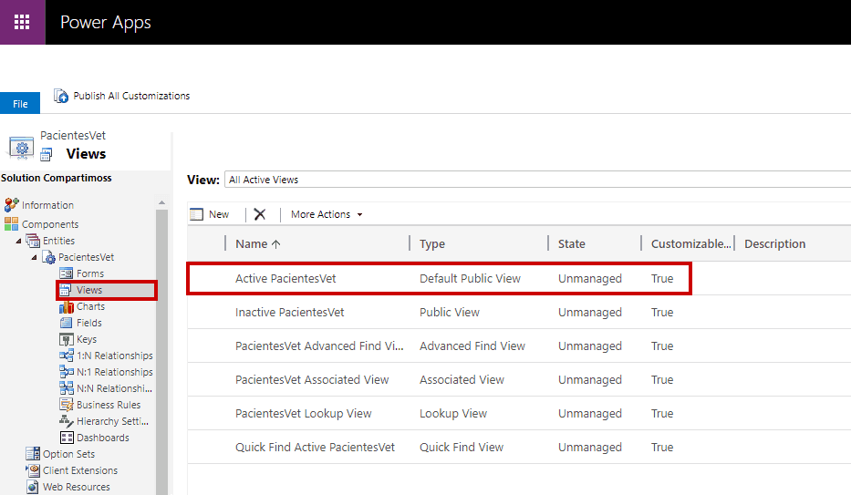The width and height of the screenshot is (851, 495).
Task: Select Web Resources tree item
Action: tap(77, 487)
